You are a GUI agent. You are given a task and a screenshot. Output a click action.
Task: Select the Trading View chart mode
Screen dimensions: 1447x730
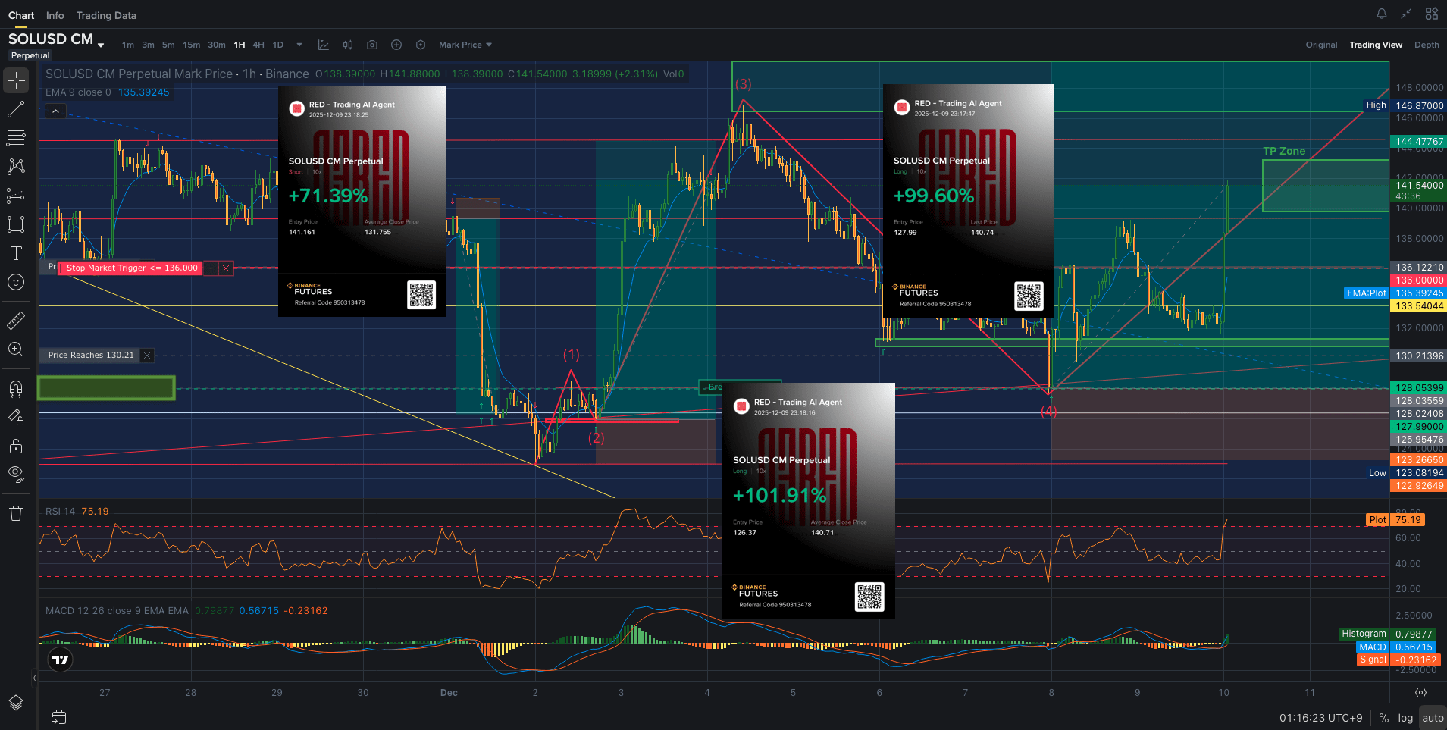coord(1376,45)
